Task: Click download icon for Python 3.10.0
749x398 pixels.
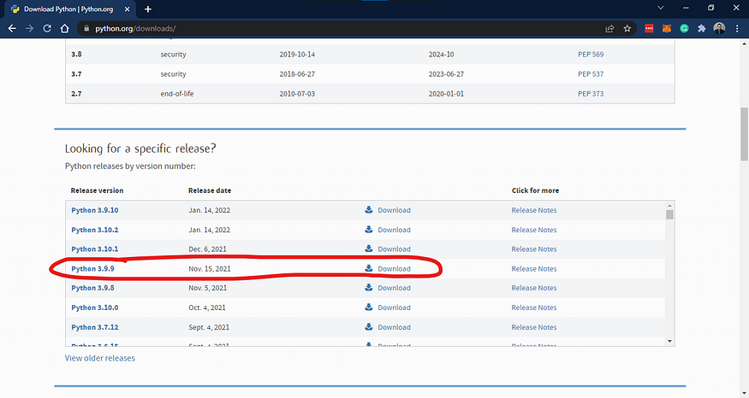Action: tap(369, 307)
